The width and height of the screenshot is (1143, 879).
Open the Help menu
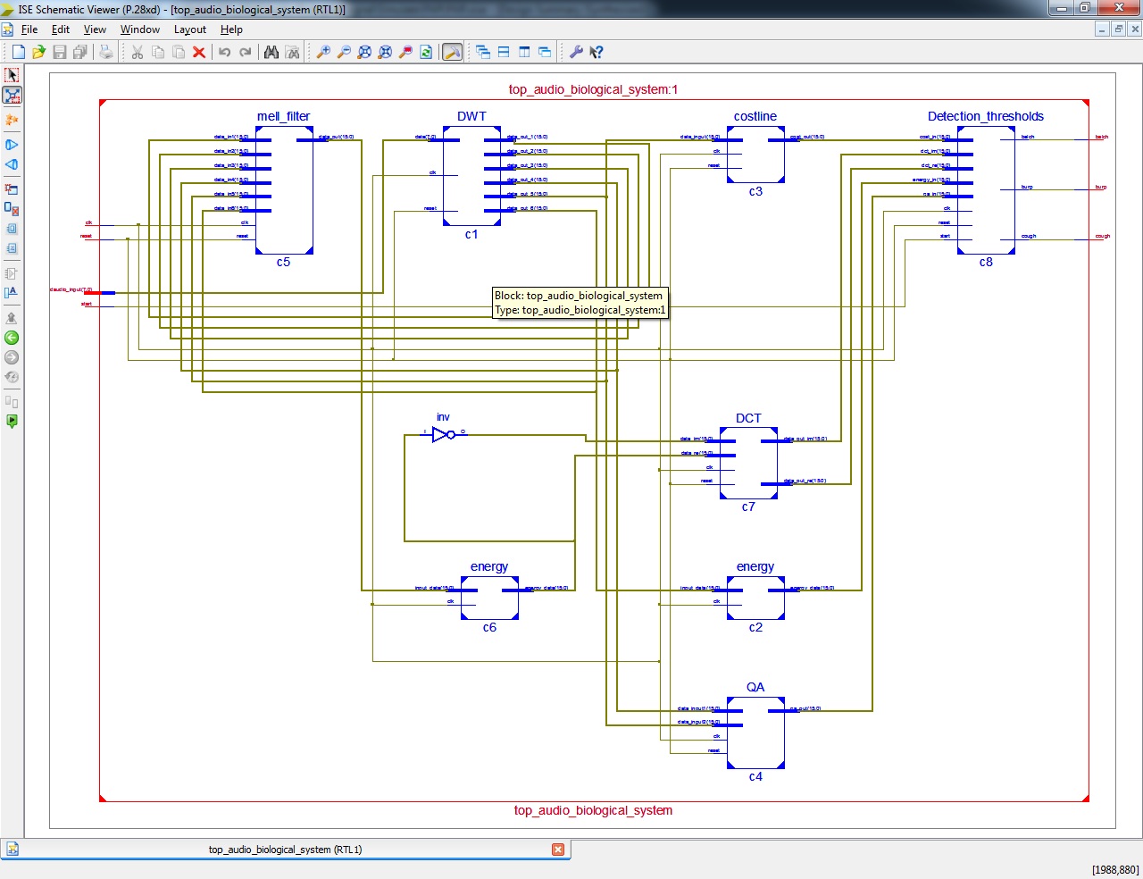(x=231, y=29)
